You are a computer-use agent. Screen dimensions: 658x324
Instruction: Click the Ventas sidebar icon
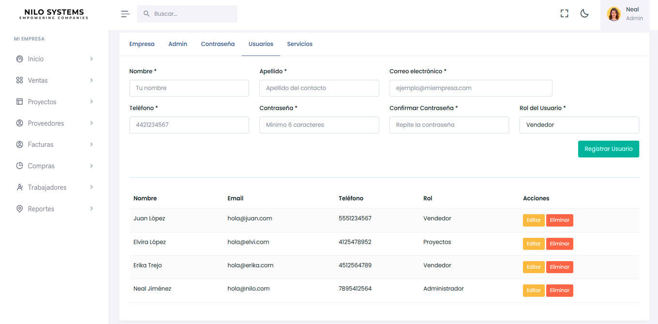tap(20, 80)
